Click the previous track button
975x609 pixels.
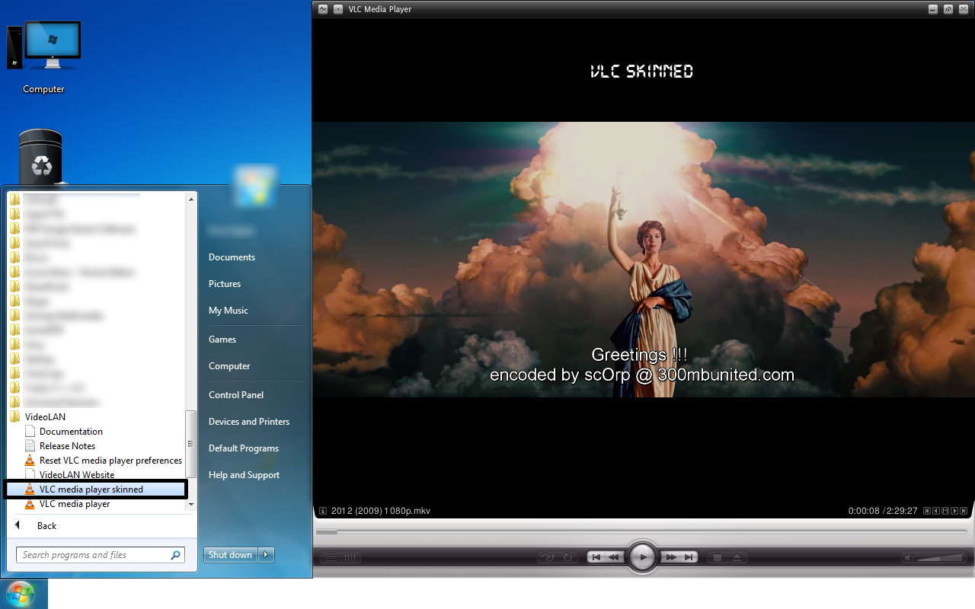(x=596, y=557)
